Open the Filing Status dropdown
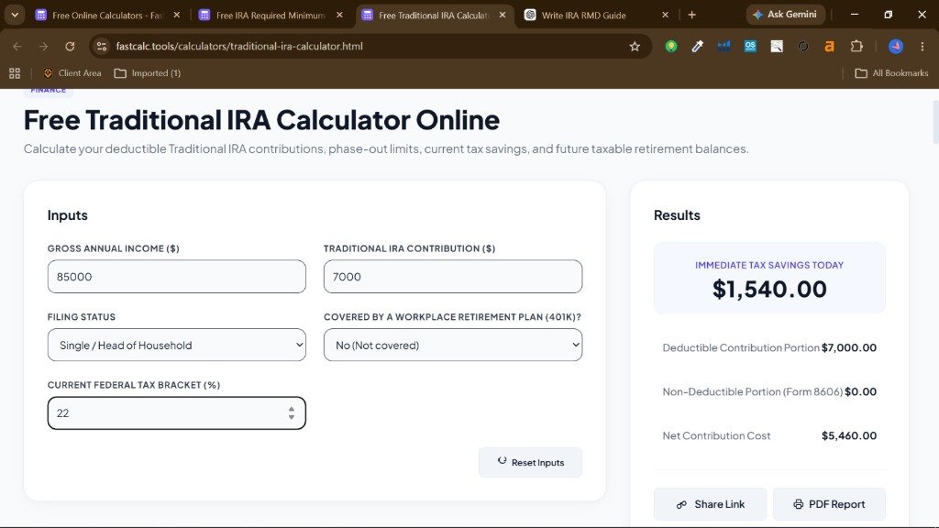This screenshot has width=939, height=528. click(x=177, y=345)
